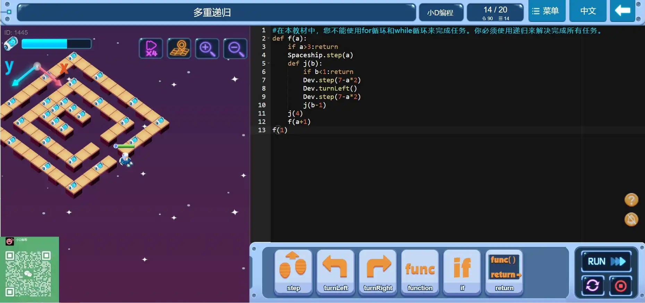The image size is (645, 303).
Task: Reset the program with the refresh icon
Action: [x=593, y=286]
